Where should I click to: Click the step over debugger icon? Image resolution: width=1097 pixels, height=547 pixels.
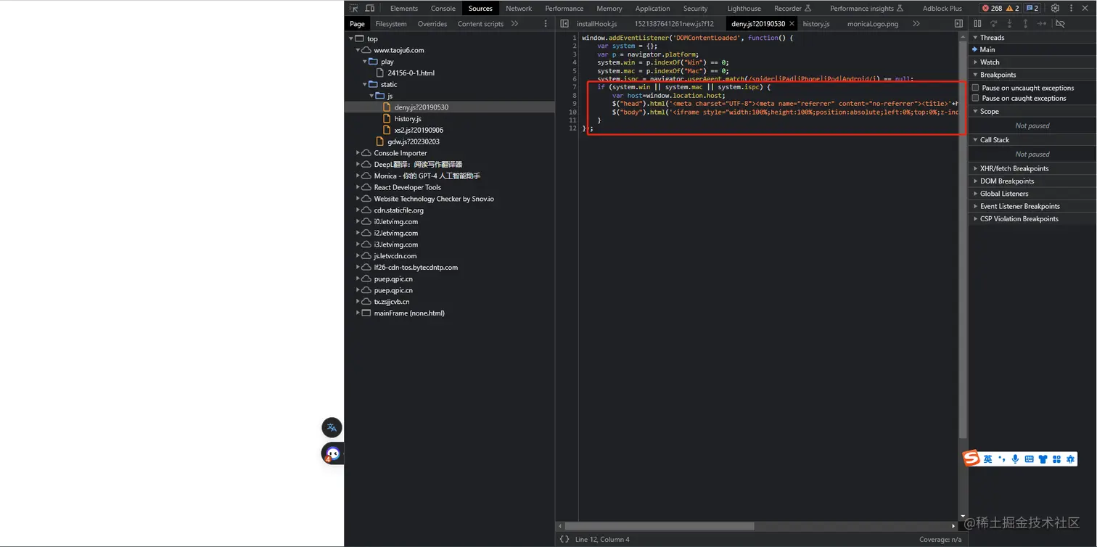[x=994, y=24]
